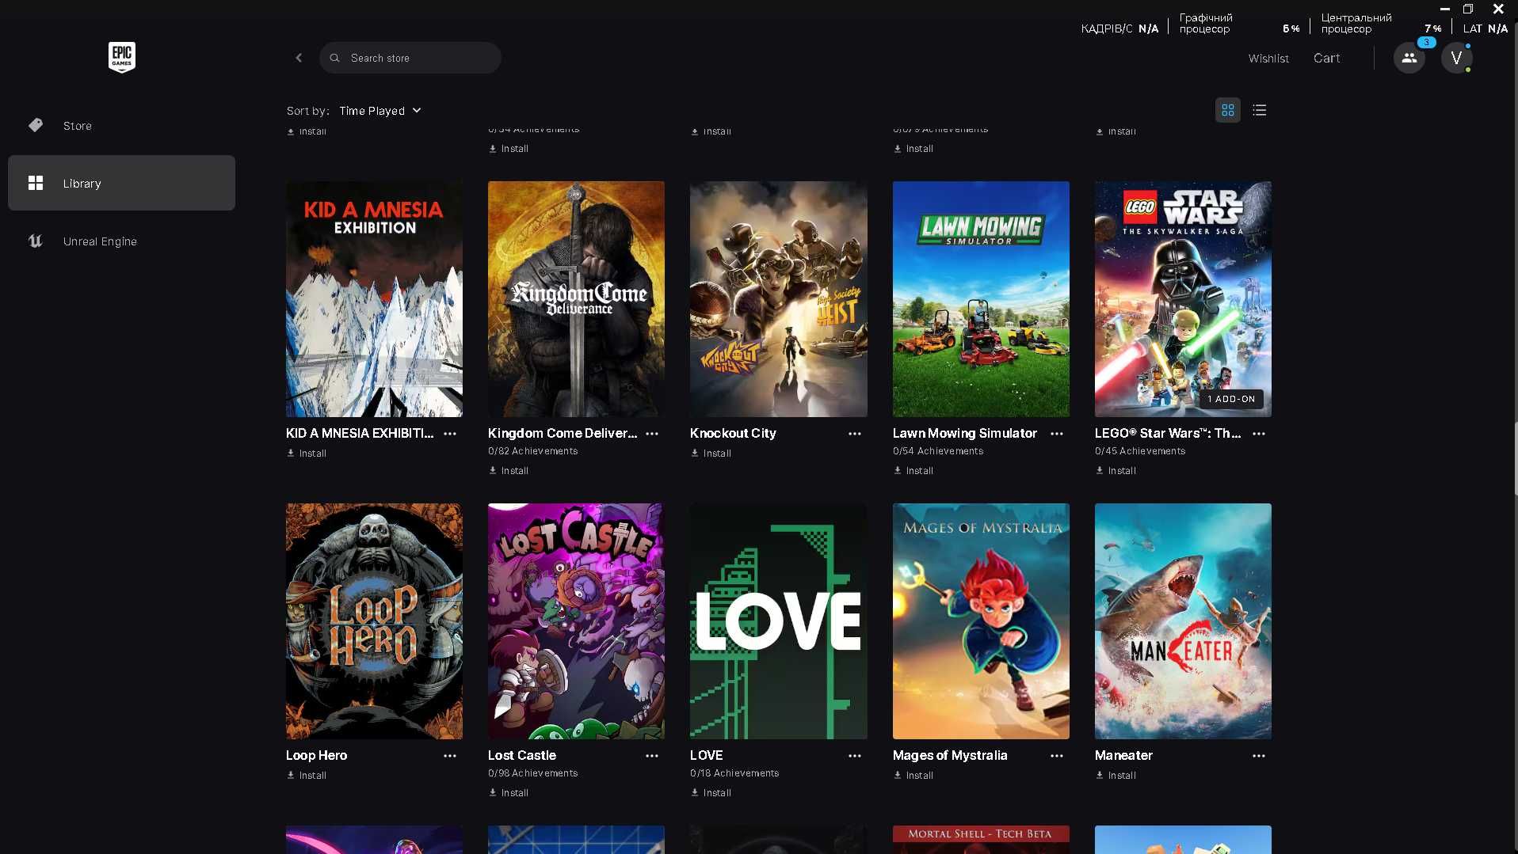The height and width of the screenshot is (854, 1518).
Task: Open options menu for LEGO Star Wars
Action: coord(1259,434)
